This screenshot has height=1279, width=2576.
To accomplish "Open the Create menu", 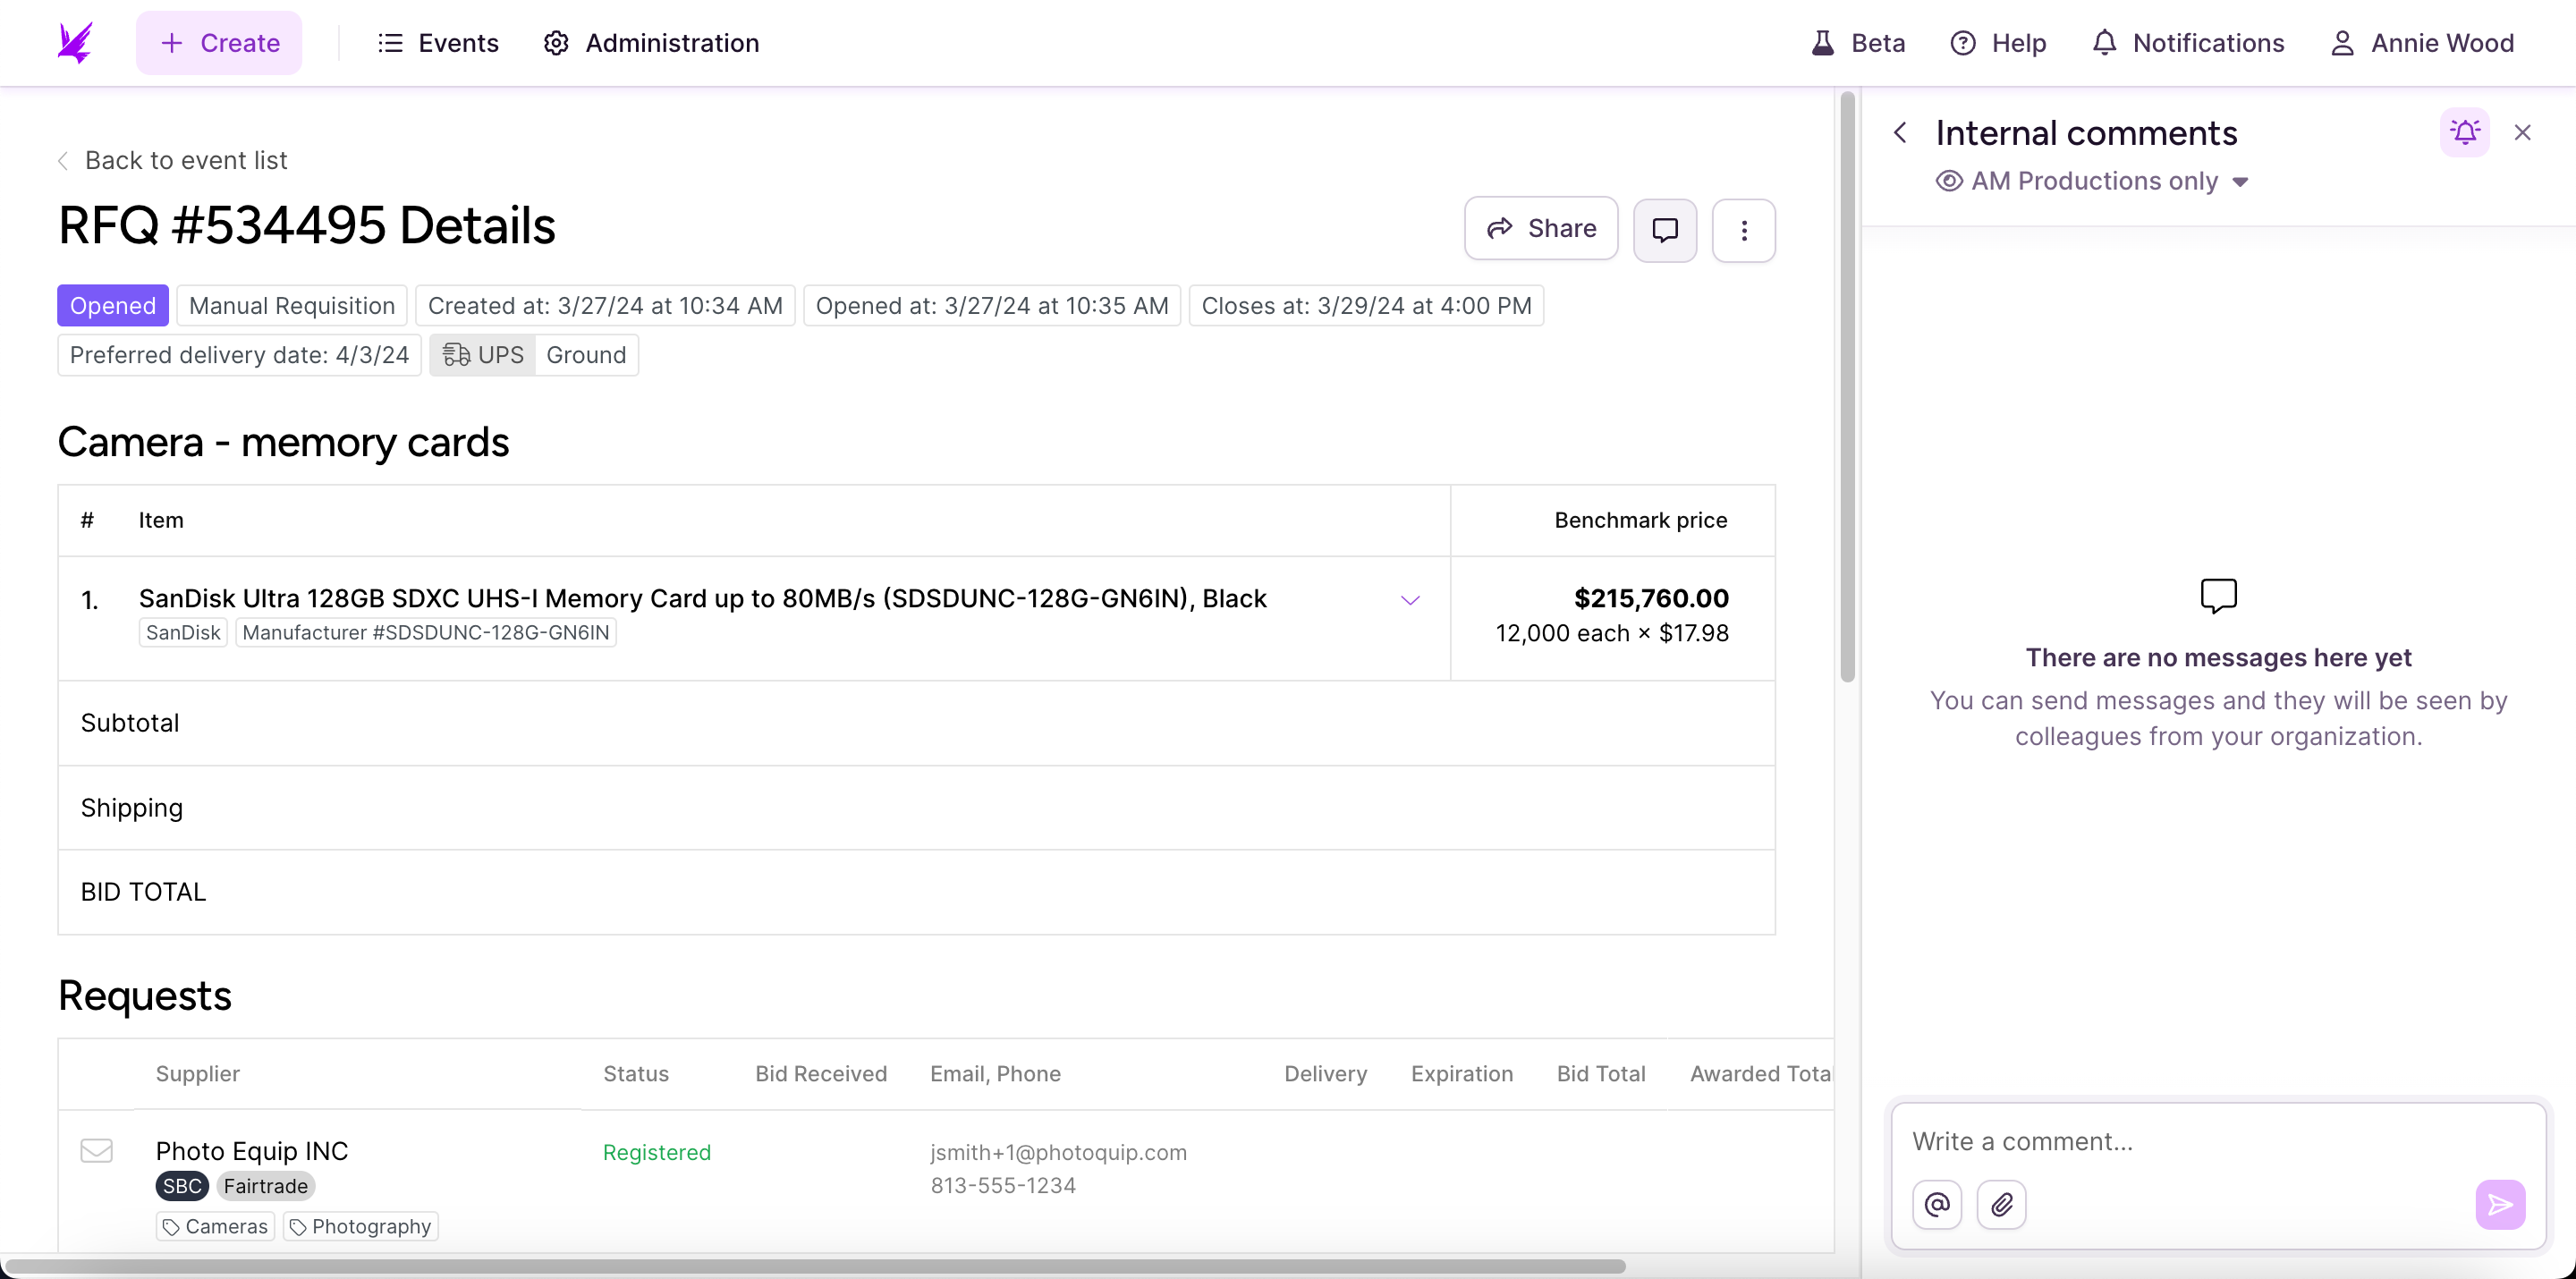I will pos(219,43).
